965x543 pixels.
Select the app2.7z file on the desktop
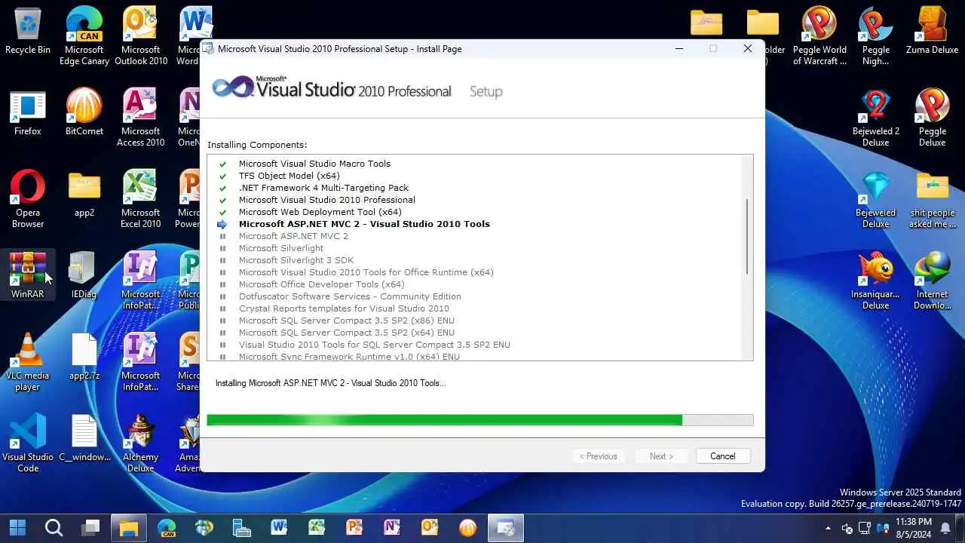tap(84, 357)
